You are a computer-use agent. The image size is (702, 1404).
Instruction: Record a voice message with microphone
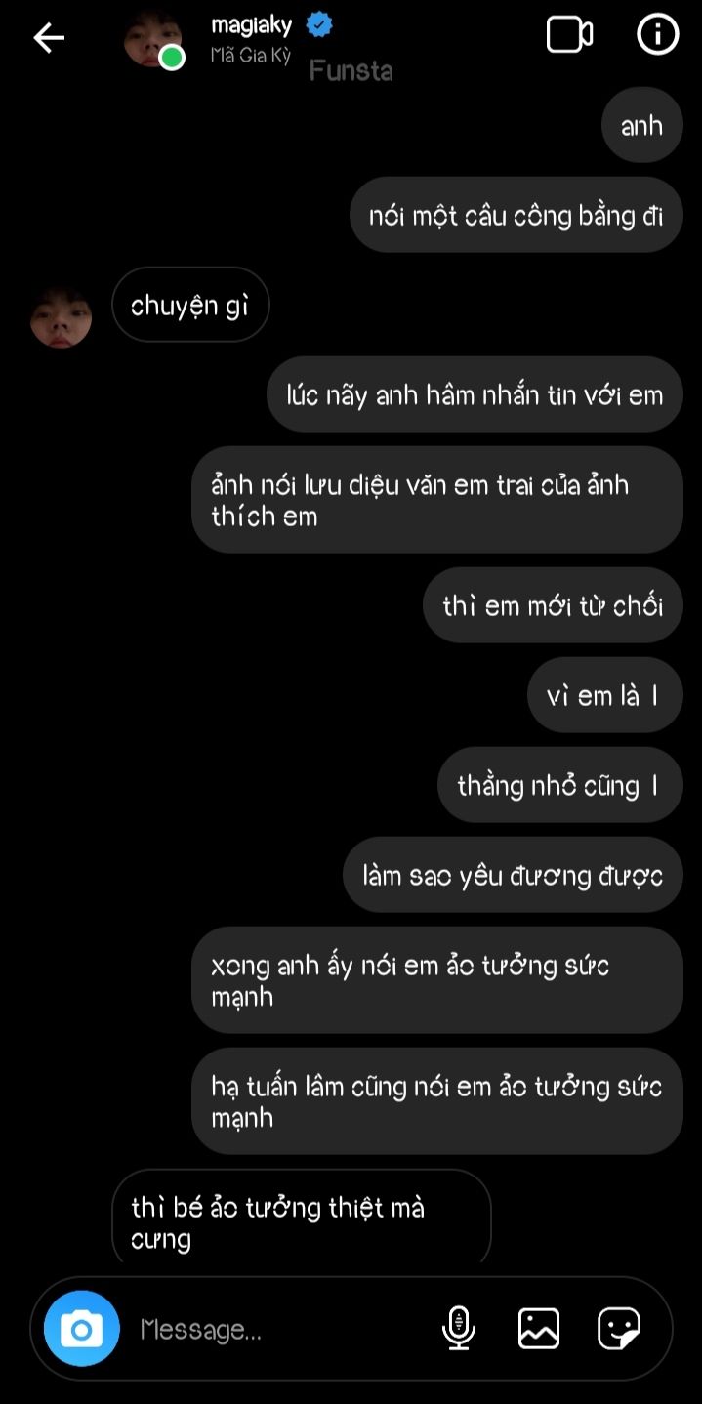pos(459,1328)
